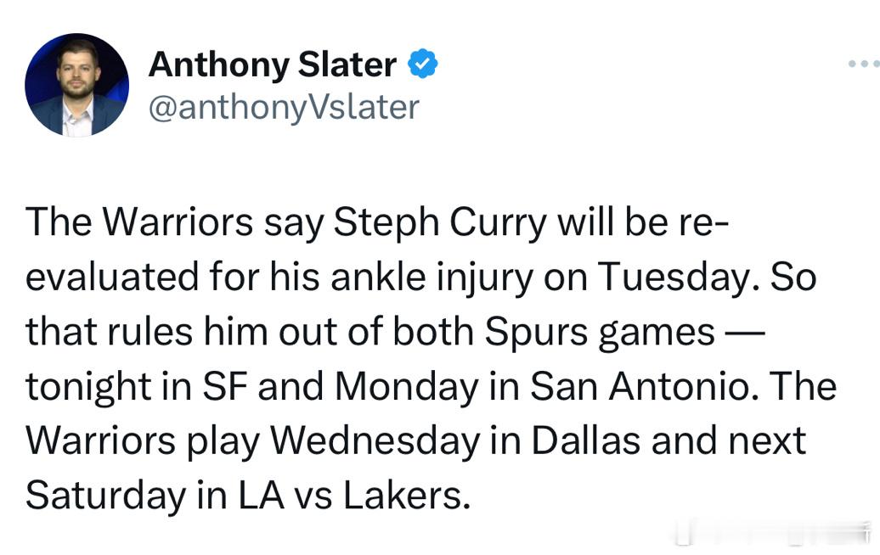Open the @anthonyVslater handle link
This screenshot has width=880, height=555.
click(284, 107)
